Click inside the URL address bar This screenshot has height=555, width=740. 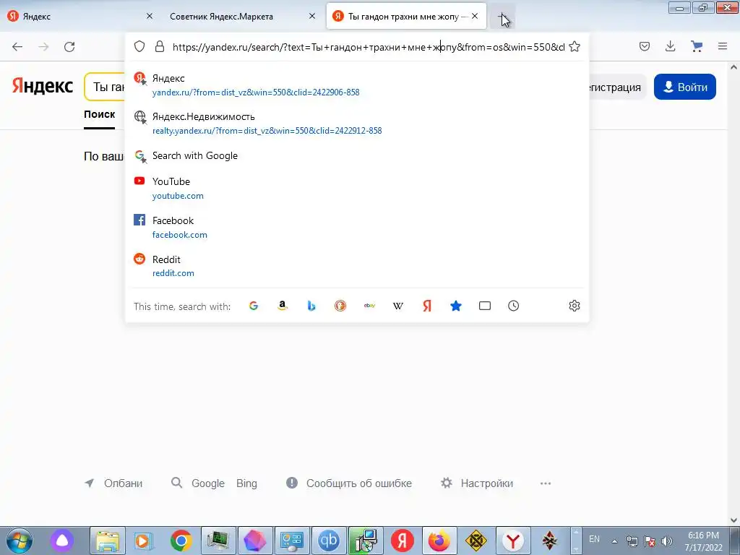click(368, 47)
